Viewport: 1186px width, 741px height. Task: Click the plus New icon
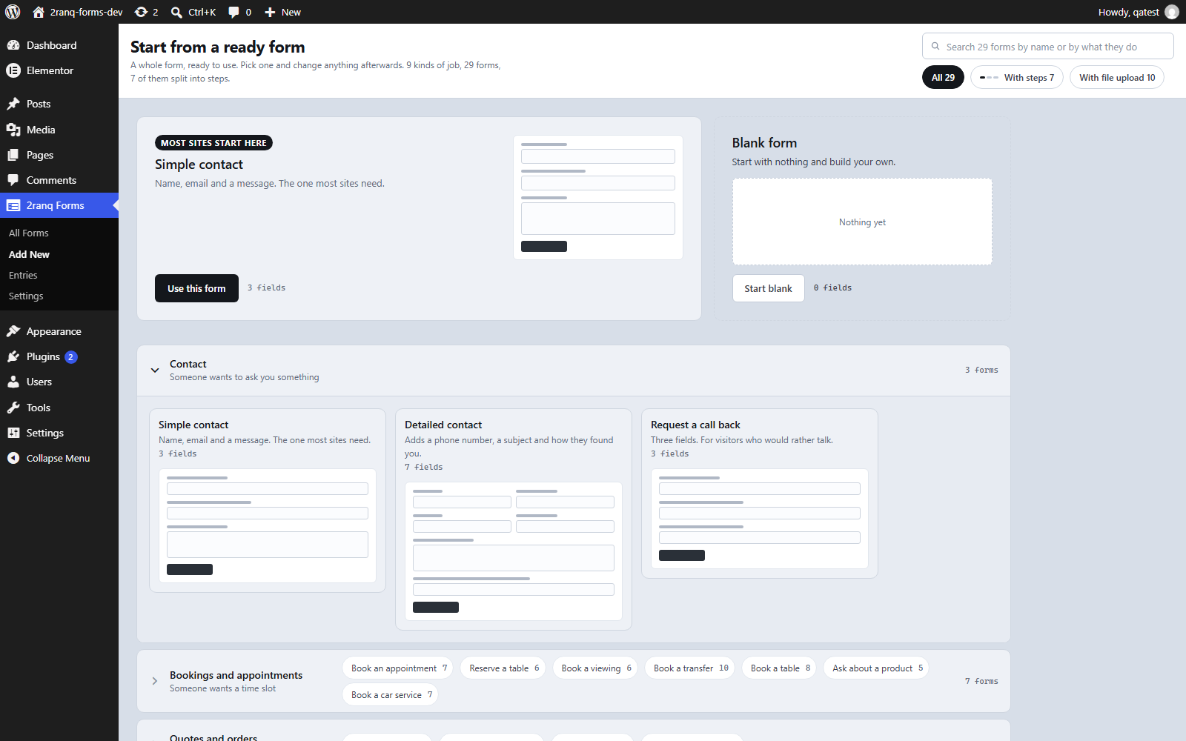pyautogui.click(x=270, y=12)
